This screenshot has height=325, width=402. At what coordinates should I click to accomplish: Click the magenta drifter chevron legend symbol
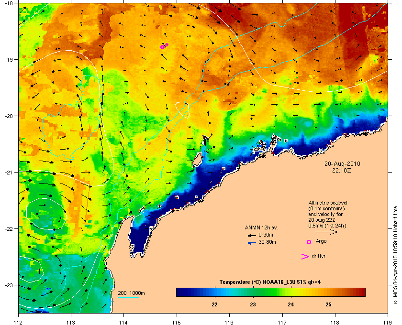[305, 257]
